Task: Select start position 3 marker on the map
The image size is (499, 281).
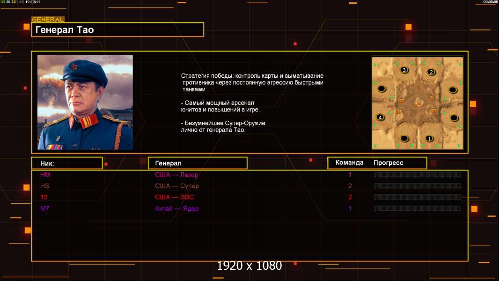Action: (404, 70)
